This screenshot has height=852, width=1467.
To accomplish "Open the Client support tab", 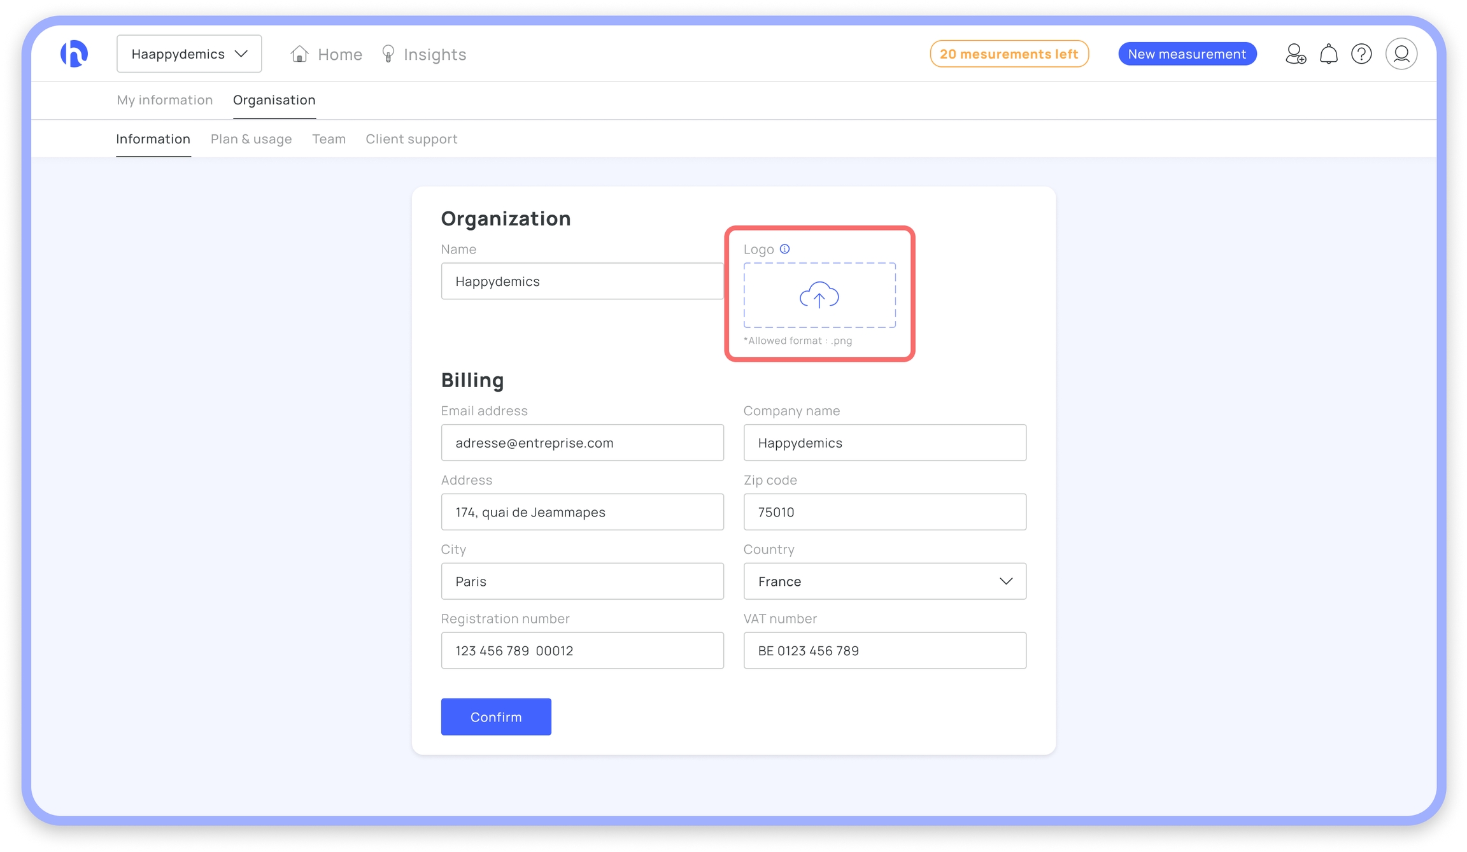I will (411, 139).
